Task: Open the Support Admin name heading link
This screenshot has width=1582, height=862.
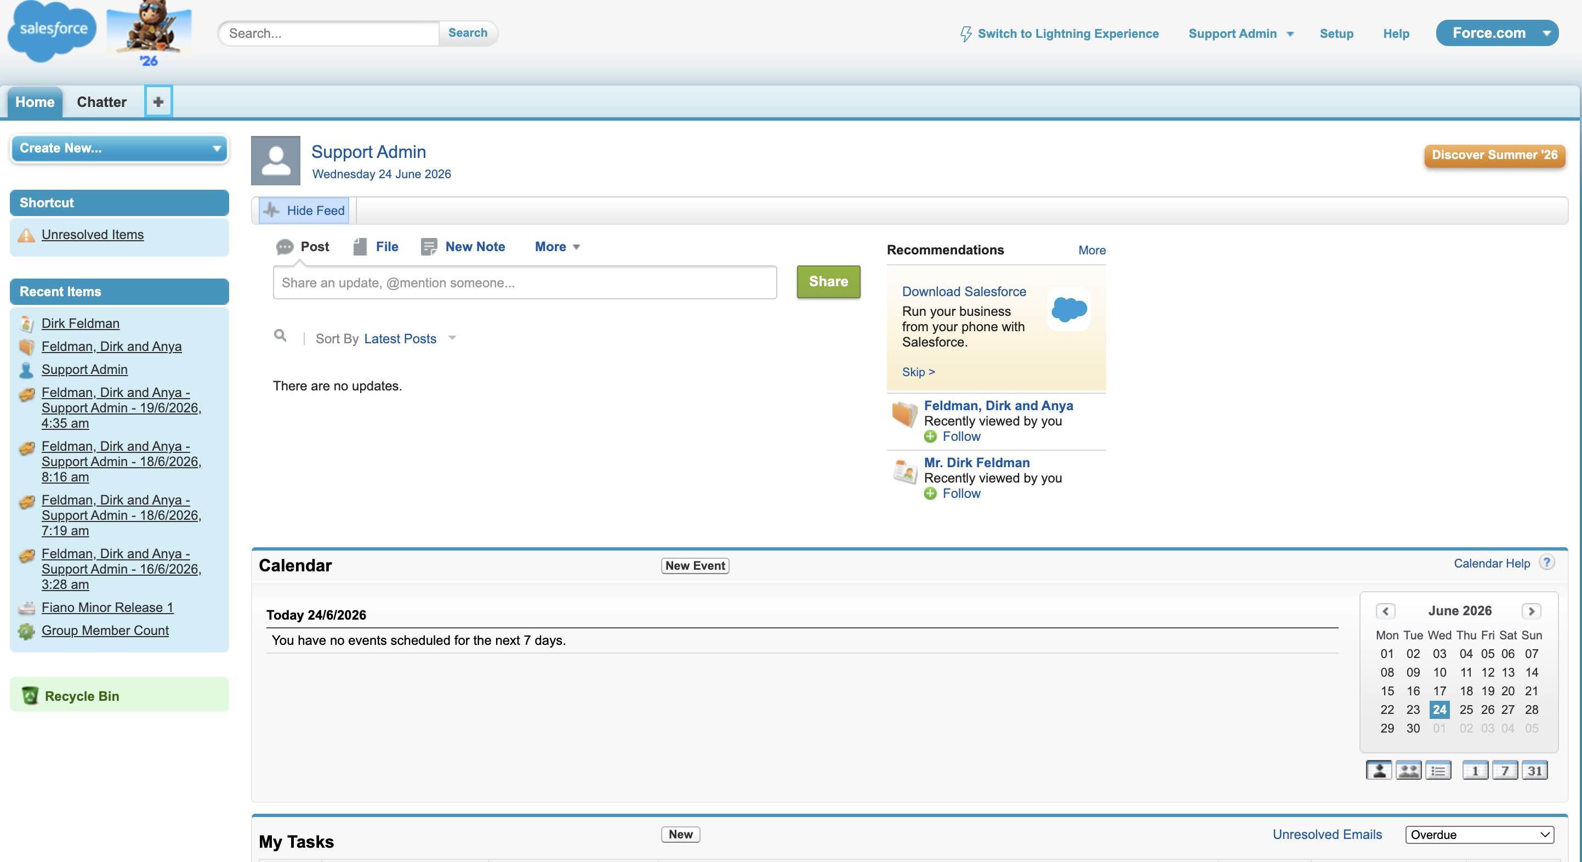Action: [x=368, y=152]
